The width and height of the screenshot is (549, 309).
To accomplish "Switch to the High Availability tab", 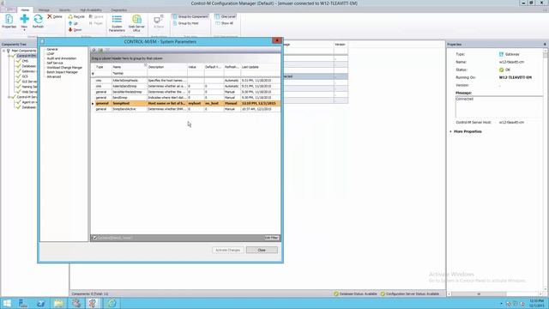I will pos(91,10).
